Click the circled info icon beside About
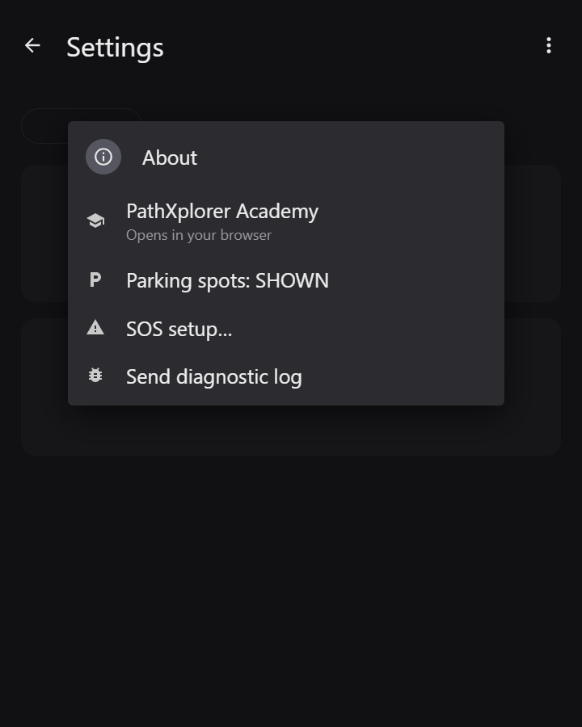Image resolution: width=582 pixels, height=727 pixels. [103, 157]
